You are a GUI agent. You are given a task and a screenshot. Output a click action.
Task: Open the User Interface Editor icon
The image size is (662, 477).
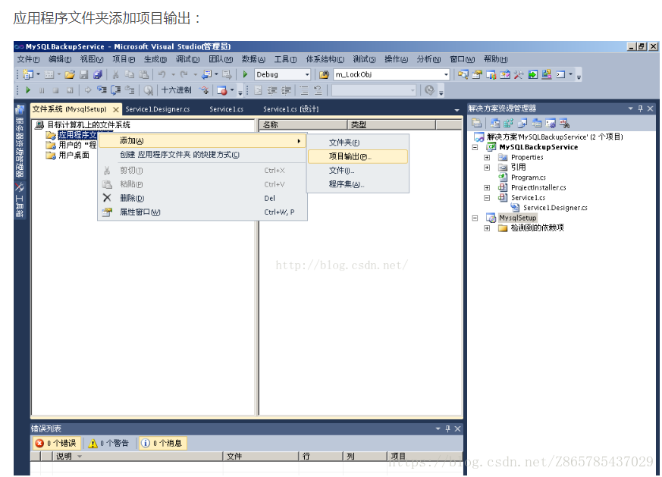[537, 124]
